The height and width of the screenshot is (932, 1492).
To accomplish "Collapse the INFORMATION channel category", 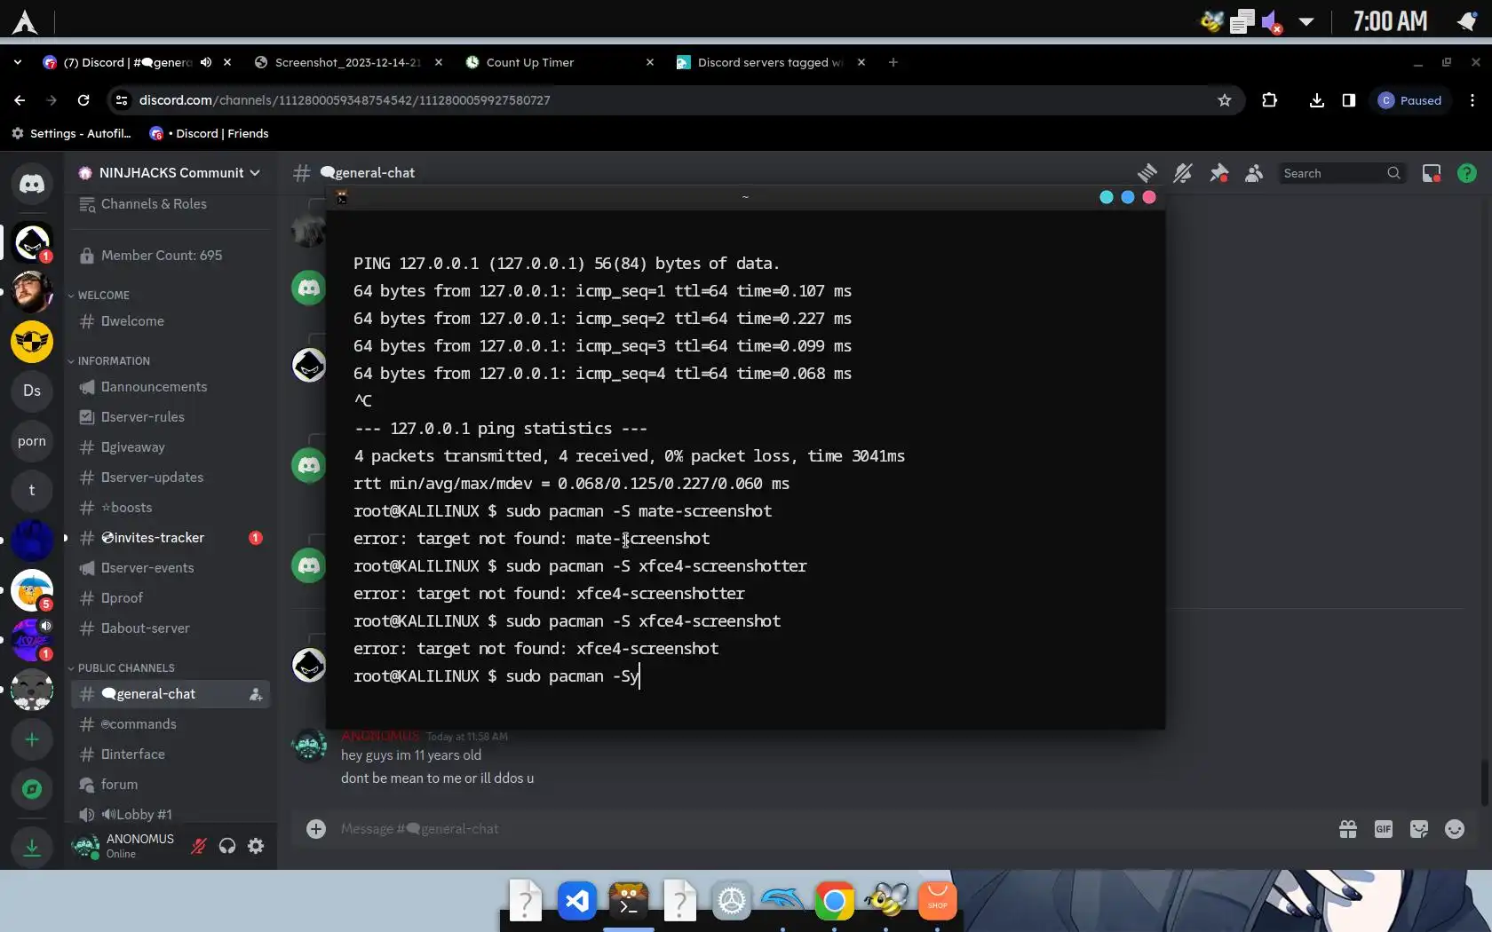I will click(109, 361).
